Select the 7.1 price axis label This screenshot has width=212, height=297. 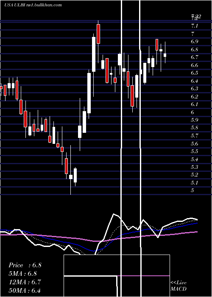pos(195,26)
